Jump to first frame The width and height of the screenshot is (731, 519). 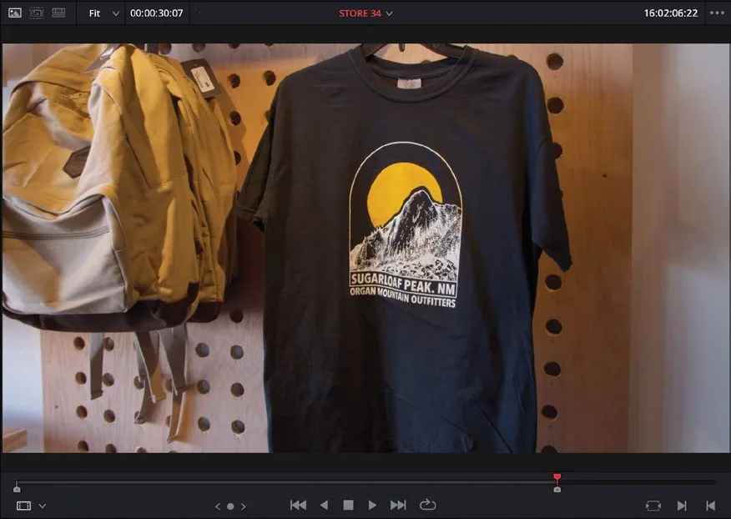click(x=299, y=505)
